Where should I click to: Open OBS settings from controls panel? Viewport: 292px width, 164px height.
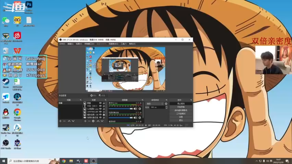[x=181, y=117]
